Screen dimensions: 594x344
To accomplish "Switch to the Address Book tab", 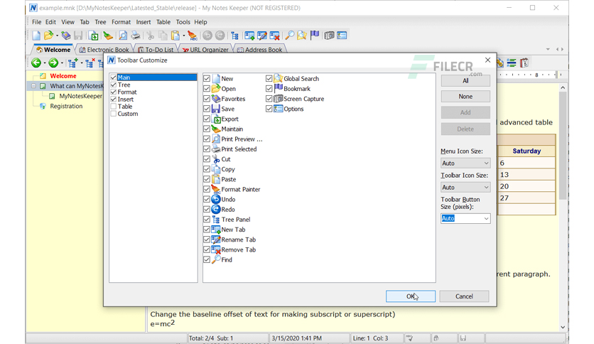I will 259,50.
